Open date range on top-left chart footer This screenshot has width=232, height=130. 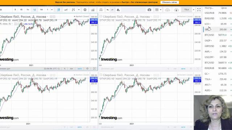click(x=5, y=69)
